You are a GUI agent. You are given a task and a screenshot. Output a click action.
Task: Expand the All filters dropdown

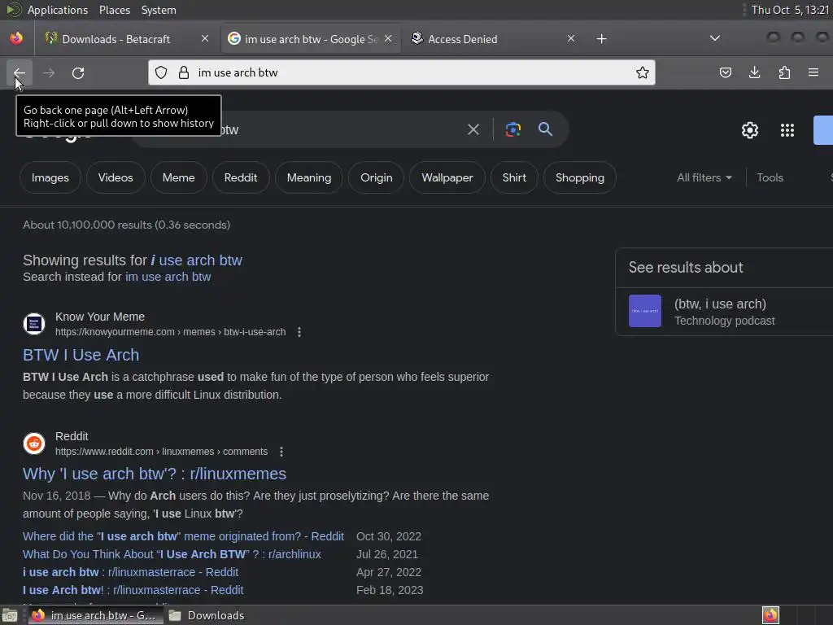pos(704,177)
